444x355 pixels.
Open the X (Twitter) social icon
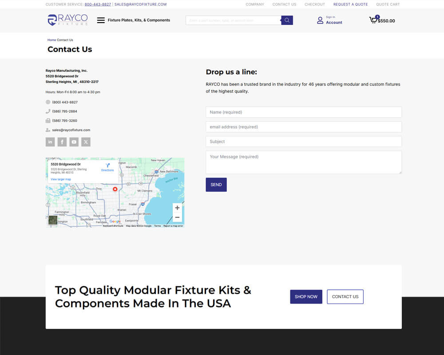pyautogui.click(x=86, y=142)
